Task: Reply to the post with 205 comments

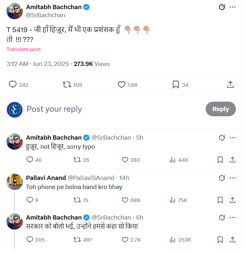Action: coord(30,240)
